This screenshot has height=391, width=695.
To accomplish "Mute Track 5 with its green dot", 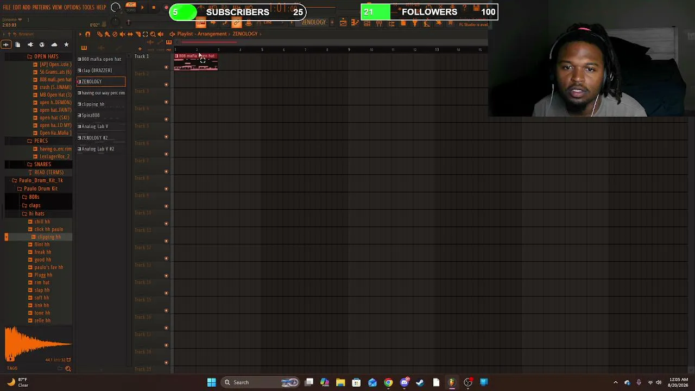I will (166, 137).
